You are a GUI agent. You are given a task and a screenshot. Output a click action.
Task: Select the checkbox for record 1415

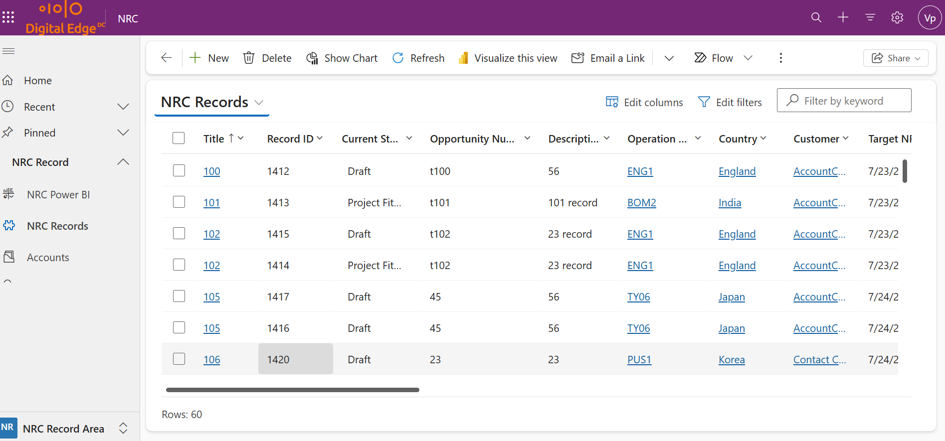(x=179, y=233)
